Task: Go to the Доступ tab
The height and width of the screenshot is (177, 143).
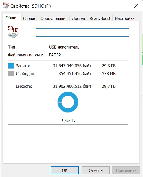Action: [x=79, y=18]
